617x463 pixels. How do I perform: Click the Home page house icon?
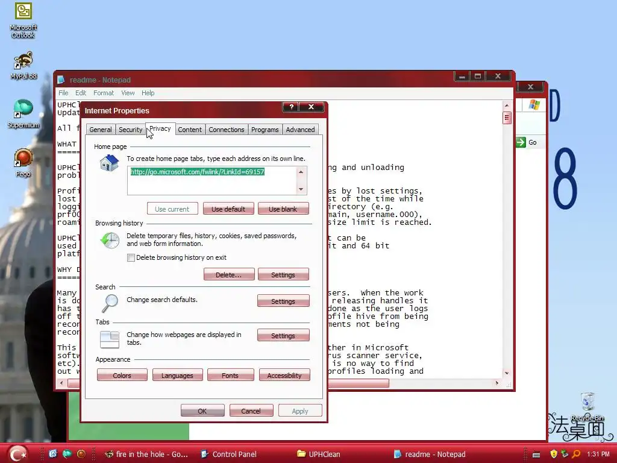click(110, 163)
